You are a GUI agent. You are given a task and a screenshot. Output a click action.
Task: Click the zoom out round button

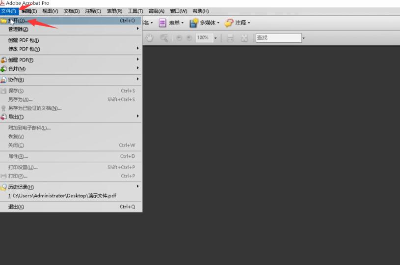pyautogui.click(x=179, y=38)
